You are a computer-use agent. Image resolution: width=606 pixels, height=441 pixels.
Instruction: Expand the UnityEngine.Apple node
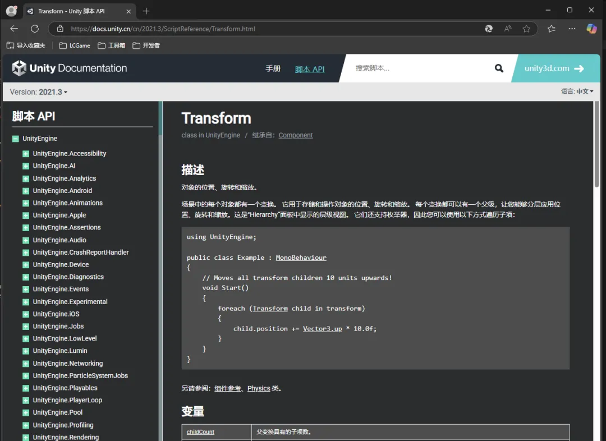26,215
